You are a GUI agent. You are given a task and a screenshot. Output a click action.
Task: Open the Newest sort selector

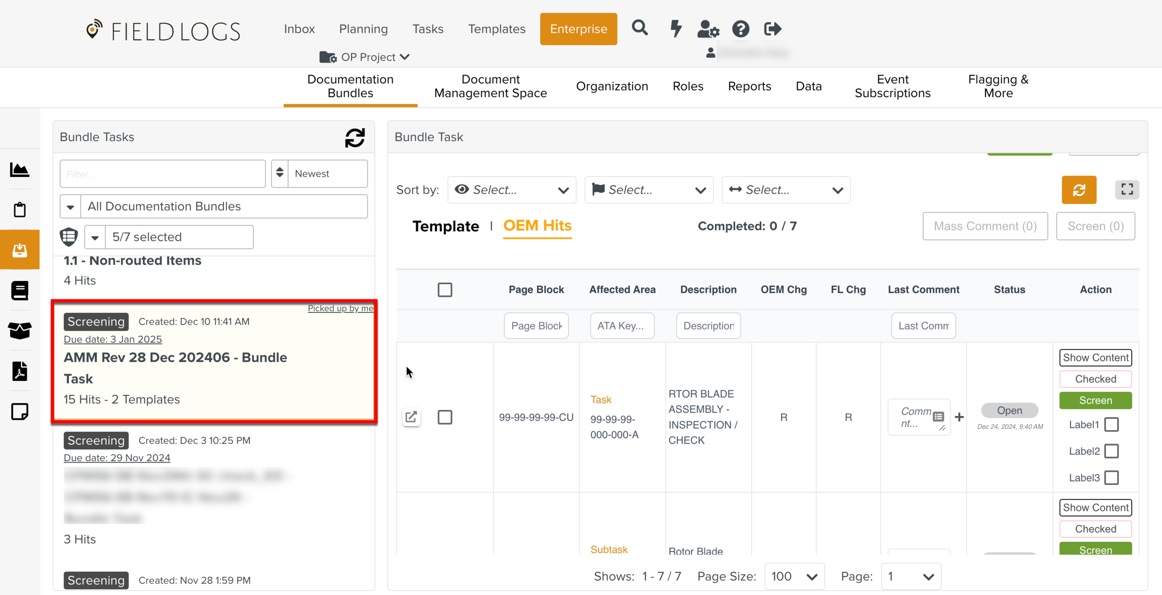(x=328, y=173)
